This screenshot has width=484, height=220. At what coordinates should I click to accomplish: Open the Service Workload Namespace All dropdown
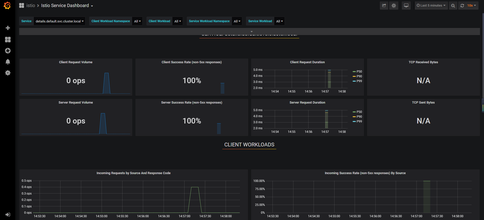237,21
